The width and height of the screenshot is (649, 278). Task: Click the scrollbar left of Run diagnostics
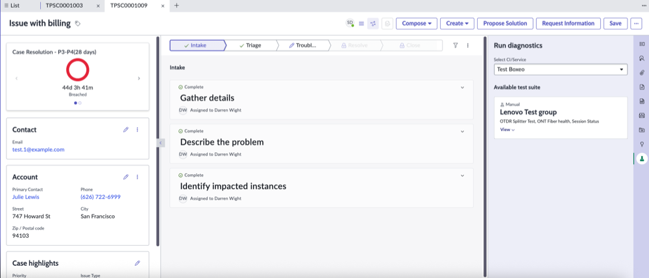[485, 157]
